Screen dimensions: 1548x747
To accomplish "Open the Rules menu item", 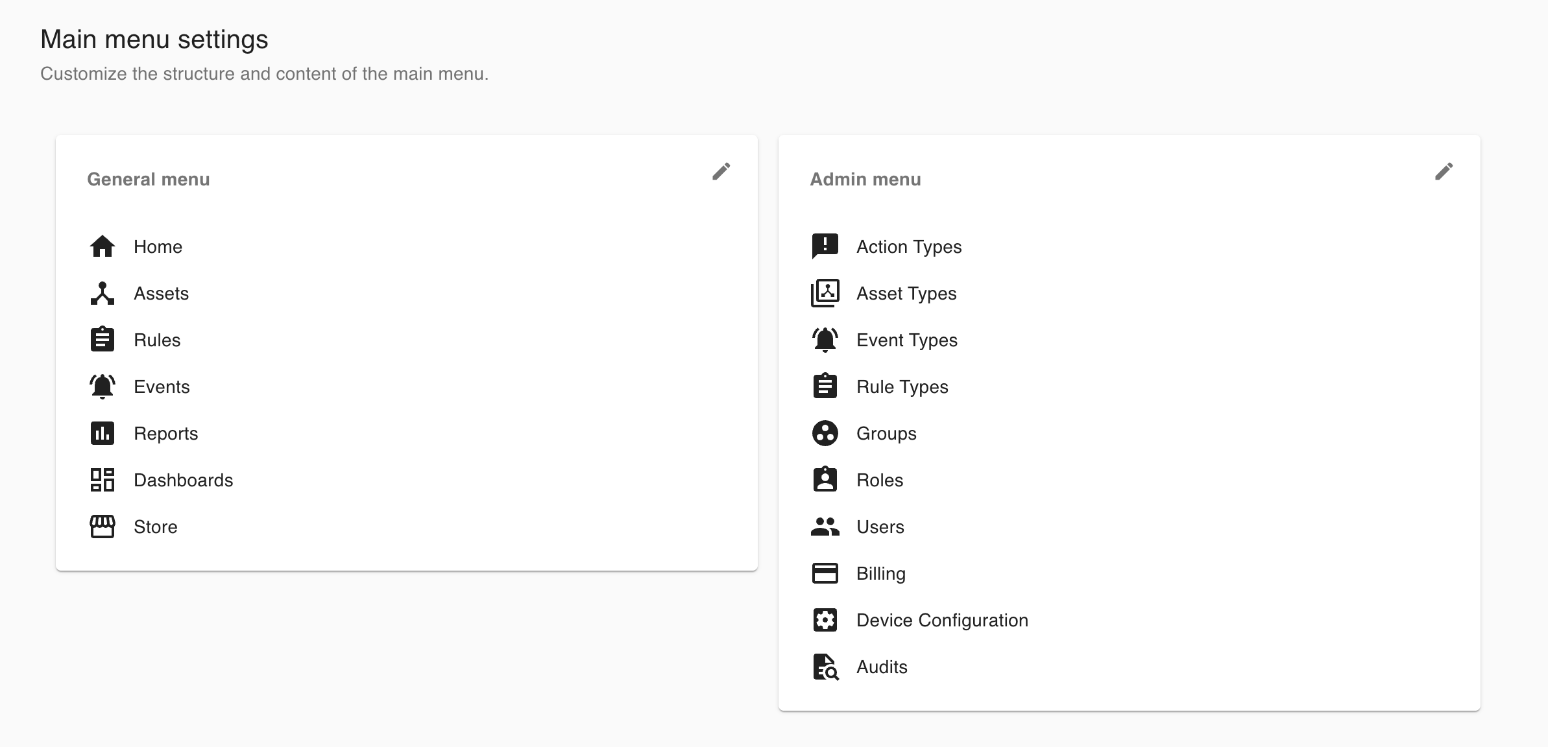I will 157,340.
